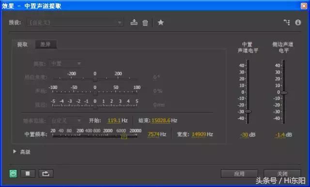The width and height of the screenshot is (310, 187).
Task: Open the 预设 preset dropdown
Action: tap(76, 23)
